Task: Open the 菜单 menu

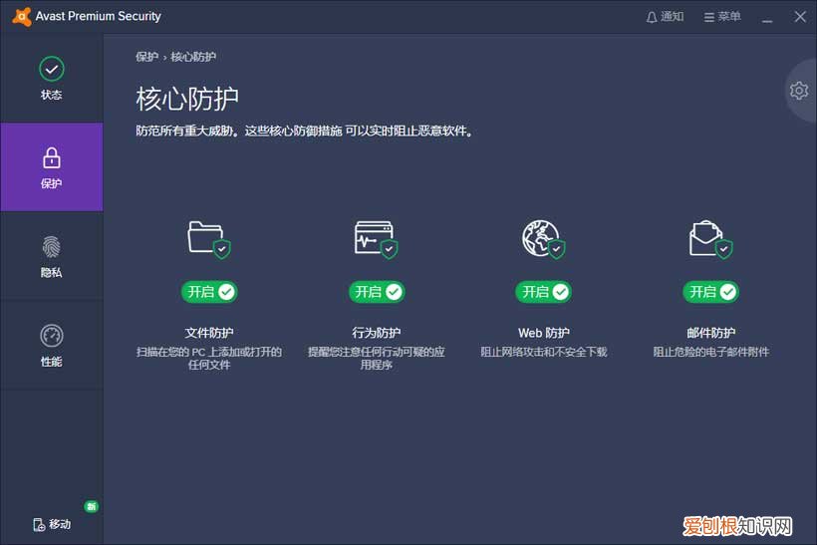Action: coord(722,17)
